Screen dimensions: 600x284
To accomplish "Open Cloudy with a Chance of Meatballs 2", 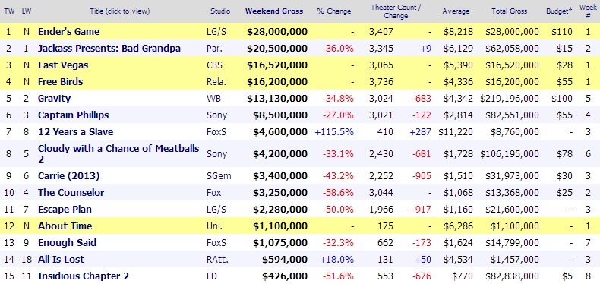I will click(x=118, y=153).
